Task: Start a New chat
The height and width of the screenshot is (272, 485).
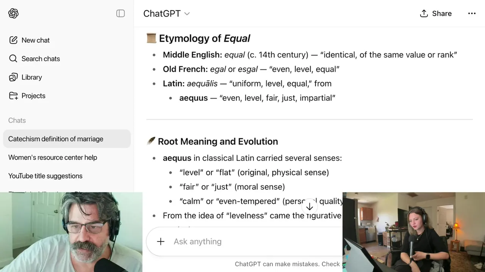Action: pyautogui.click(x=36, y=40)
